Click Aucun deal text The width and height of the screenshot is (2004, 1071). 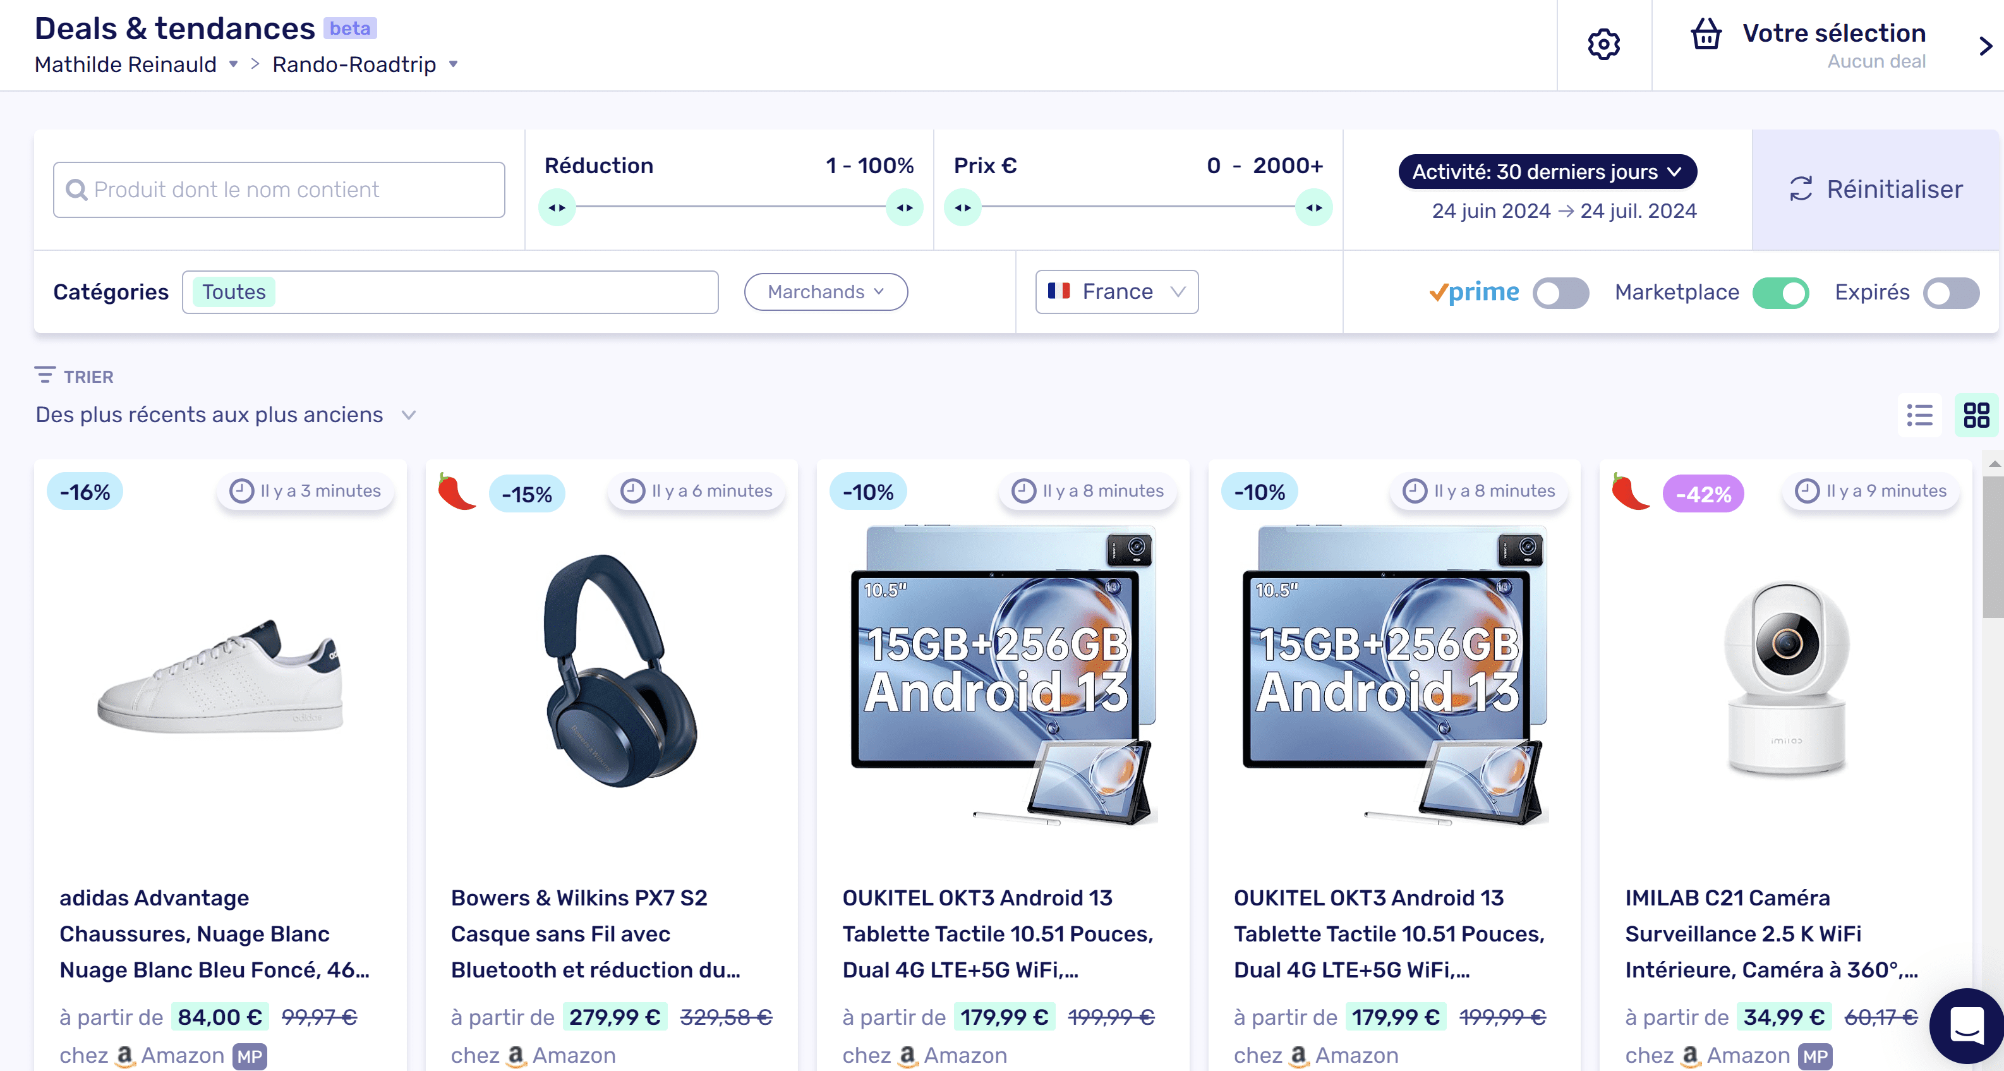[1876, 61]
